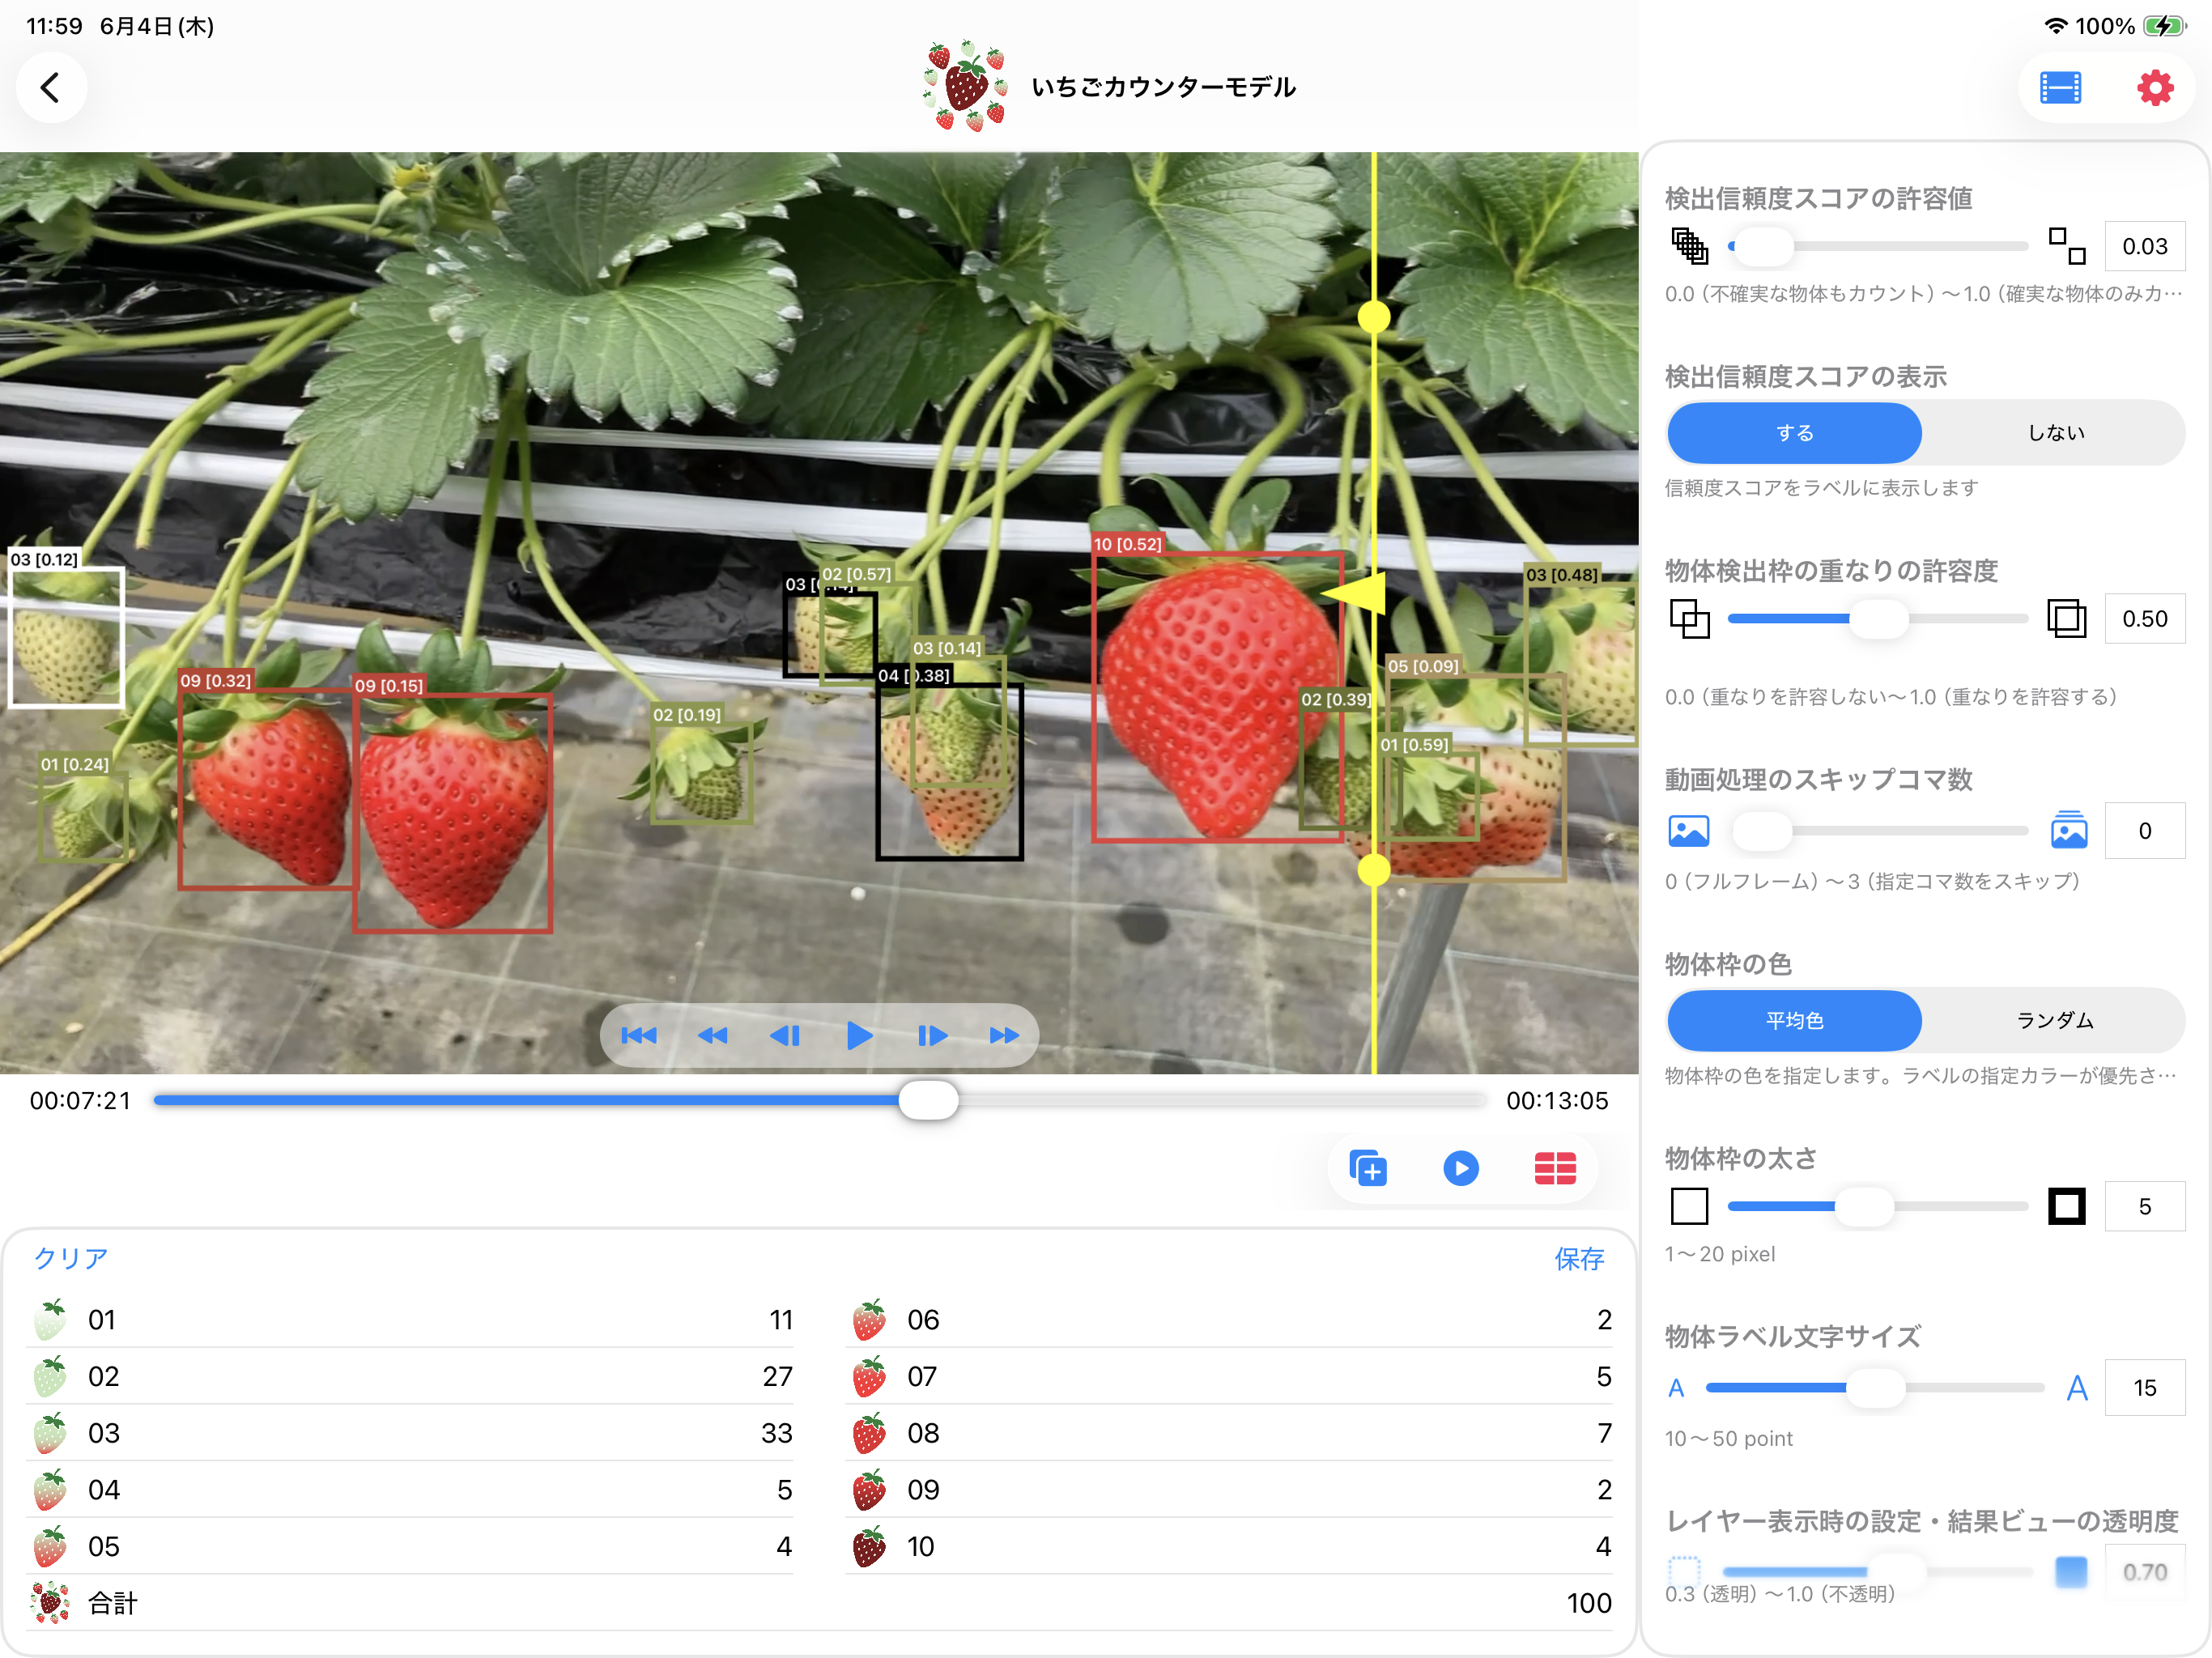This screenshot has height=1658, width=2212.
Task: Click the confidence threshold value field 0.03
Action: 2145,247
